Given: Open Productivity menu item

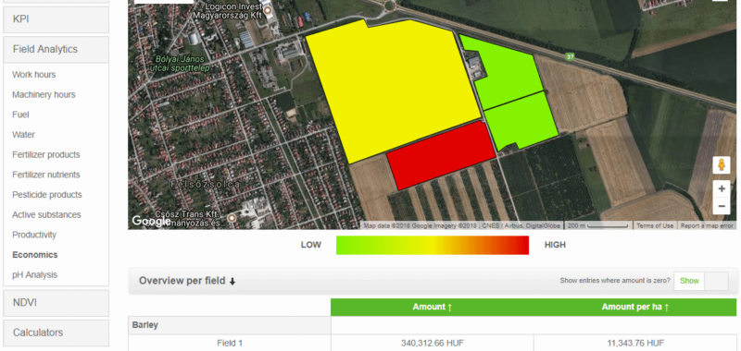Looking at the screenshot, I should [34, 235].
